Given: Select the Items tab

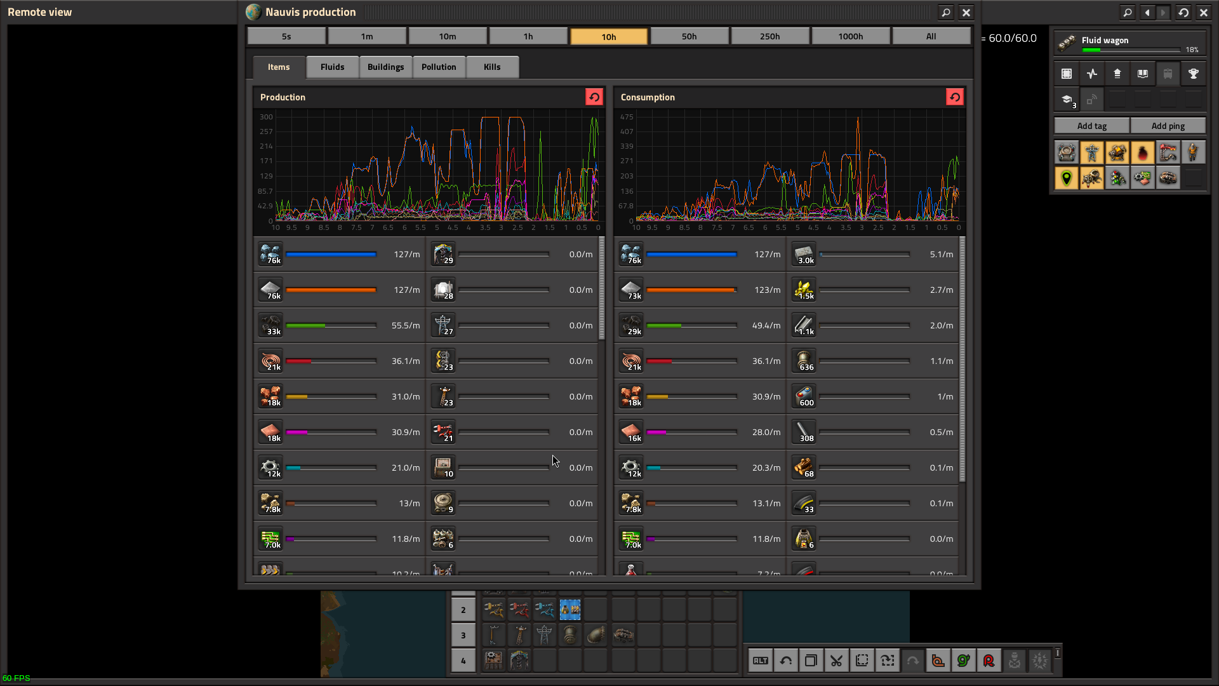Looking at the screenshot, I should 279,67.
